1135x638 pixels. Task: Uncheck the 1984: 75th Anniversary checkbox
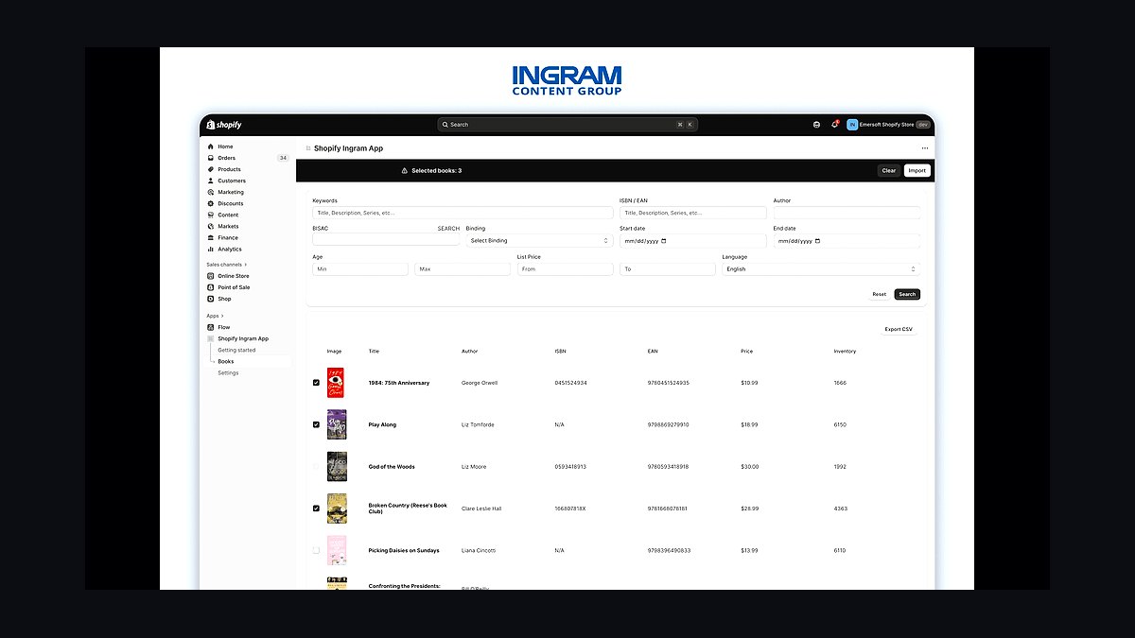[316, 383]
